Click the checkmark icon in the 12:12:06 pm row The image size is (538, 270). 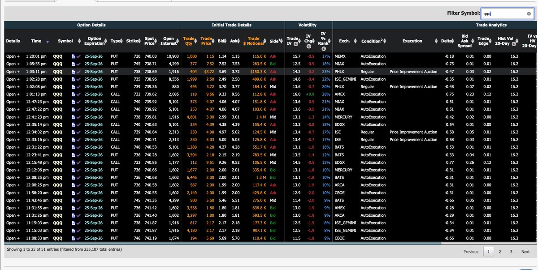click(79, 170)
